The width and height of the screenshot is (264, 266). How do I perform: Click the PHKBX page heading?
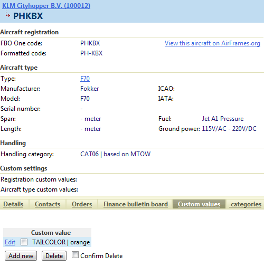pyautogui.click(x=28, y=16)
